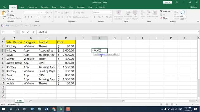The width and height of the screenshot is (200, 112).
Task: Click the Cut scissors icon
Action: pyautogui.click(x=8, y=12)
